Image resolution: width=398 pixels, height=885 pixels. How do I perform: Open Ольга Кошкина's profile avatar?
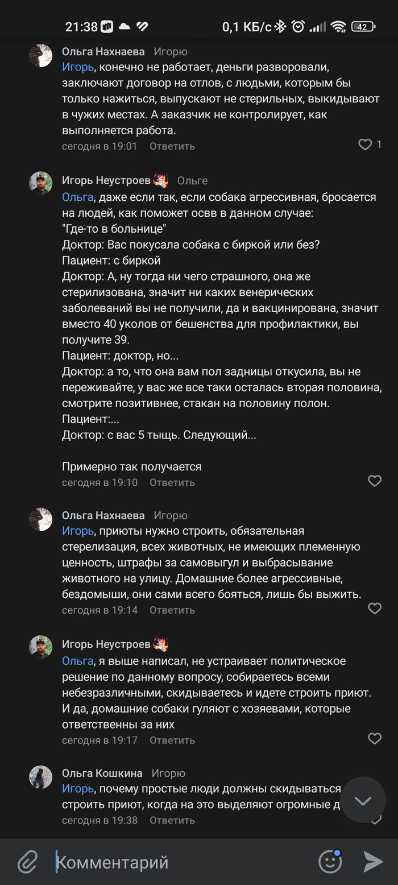pyautogui.click(x=40, y=777)
